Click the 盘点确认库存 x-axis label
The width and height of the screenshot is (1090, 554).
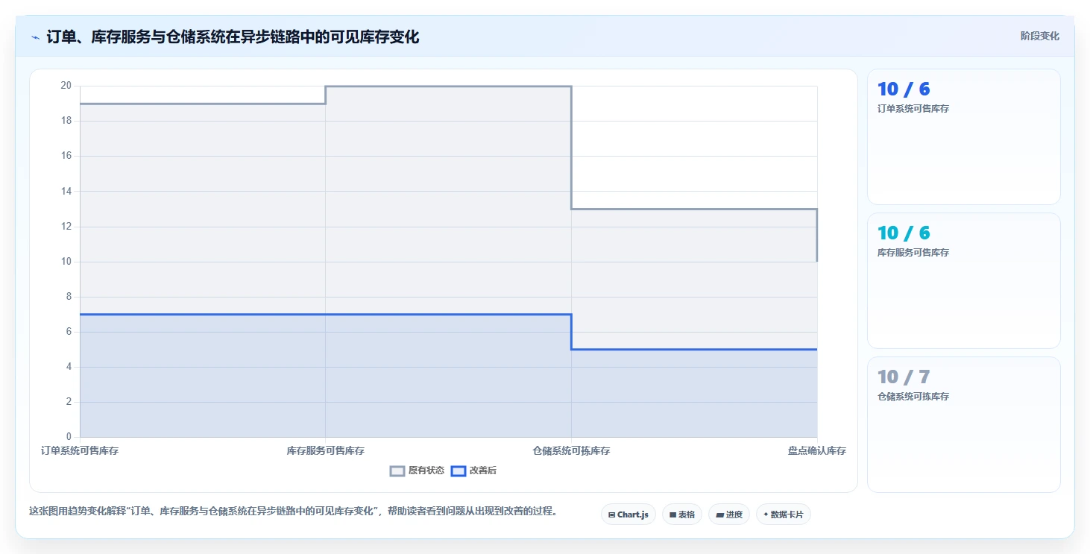pyautogui.click(x=817, y=451)
